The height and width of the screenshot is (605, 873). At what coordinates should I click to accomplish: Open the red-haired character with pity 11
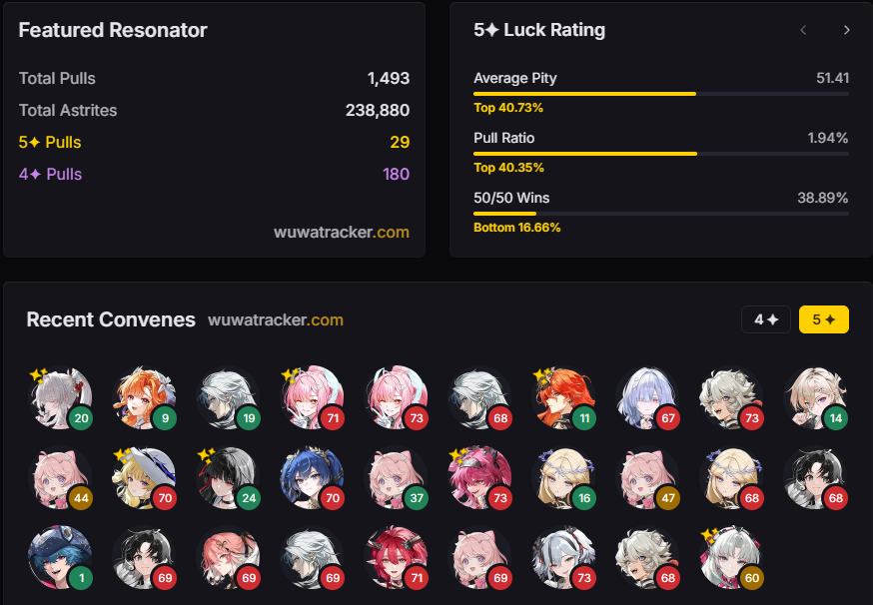coord(563,398)
